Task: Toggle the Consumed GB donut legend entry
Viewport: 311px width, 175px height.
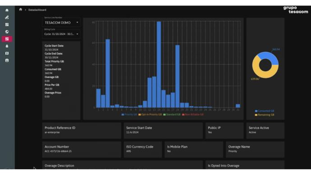Action: point(265,111)
